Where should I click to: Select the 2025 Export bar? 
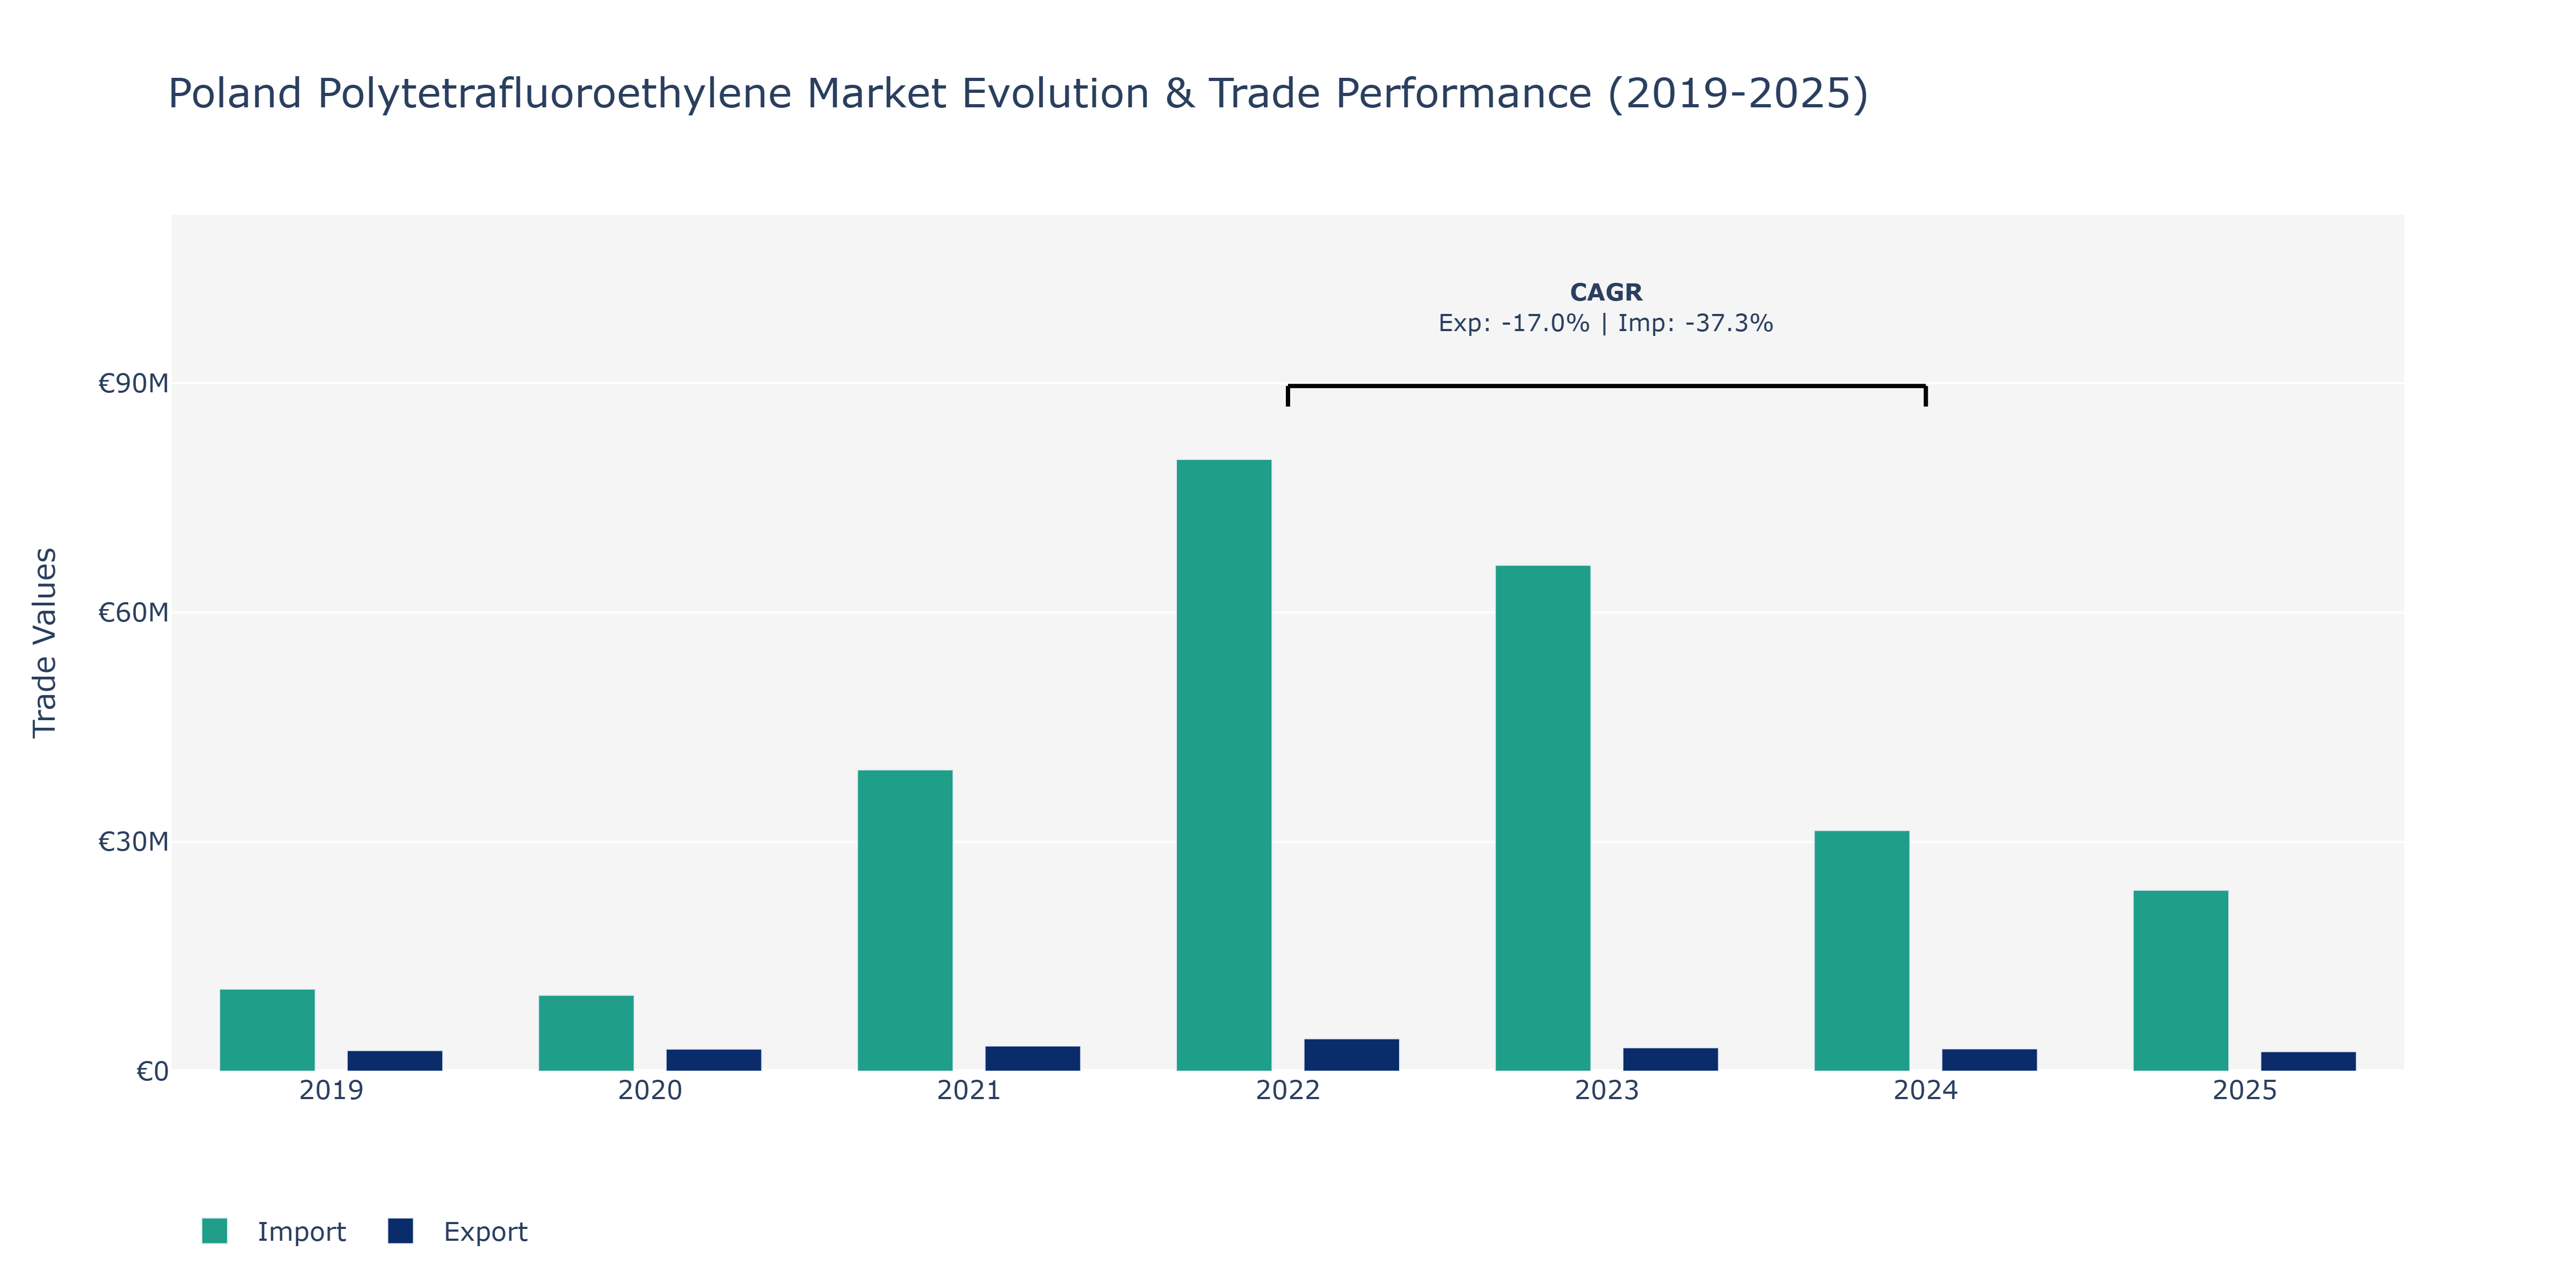2309,1061
